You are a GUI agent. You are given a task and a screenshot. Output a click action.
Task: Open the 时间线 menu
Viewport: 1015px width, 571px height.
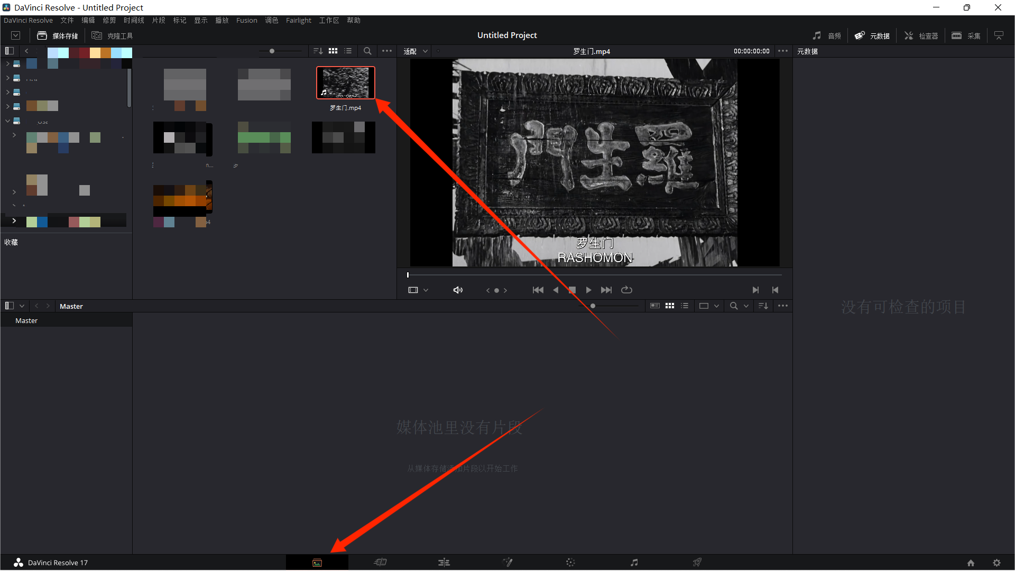pyautogui.click(x=134, y=20)
